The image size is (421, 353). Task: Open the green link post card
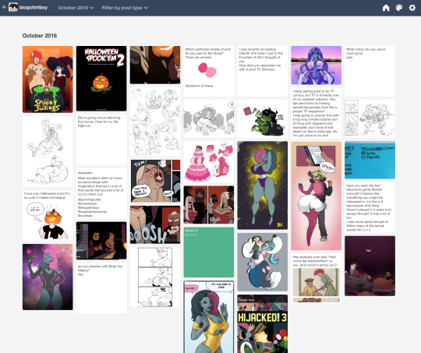coord(209,252)
